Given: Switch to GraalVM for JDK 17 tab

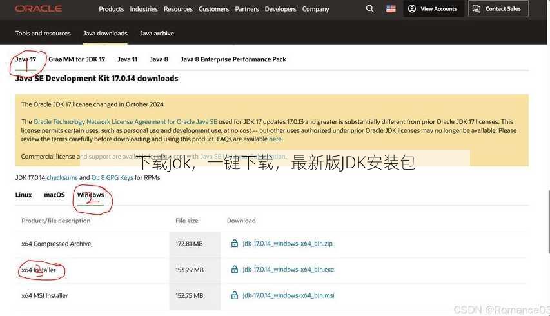Looking at the screenshot, I should [x=77, y=59].
